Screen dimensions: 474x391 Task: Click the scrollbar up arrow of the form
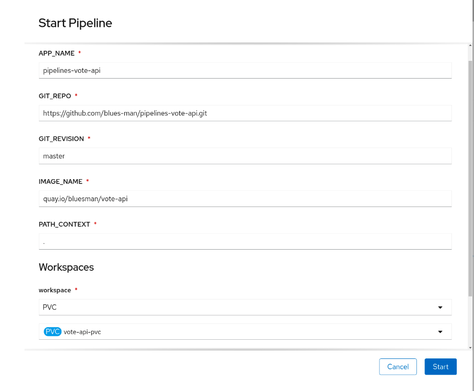(x=471, y=45)
